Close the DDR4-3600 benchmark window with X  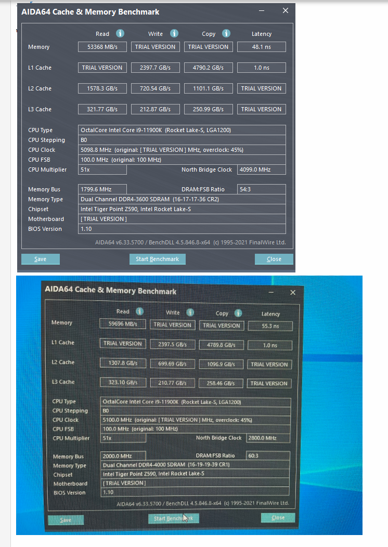(286, 11)
